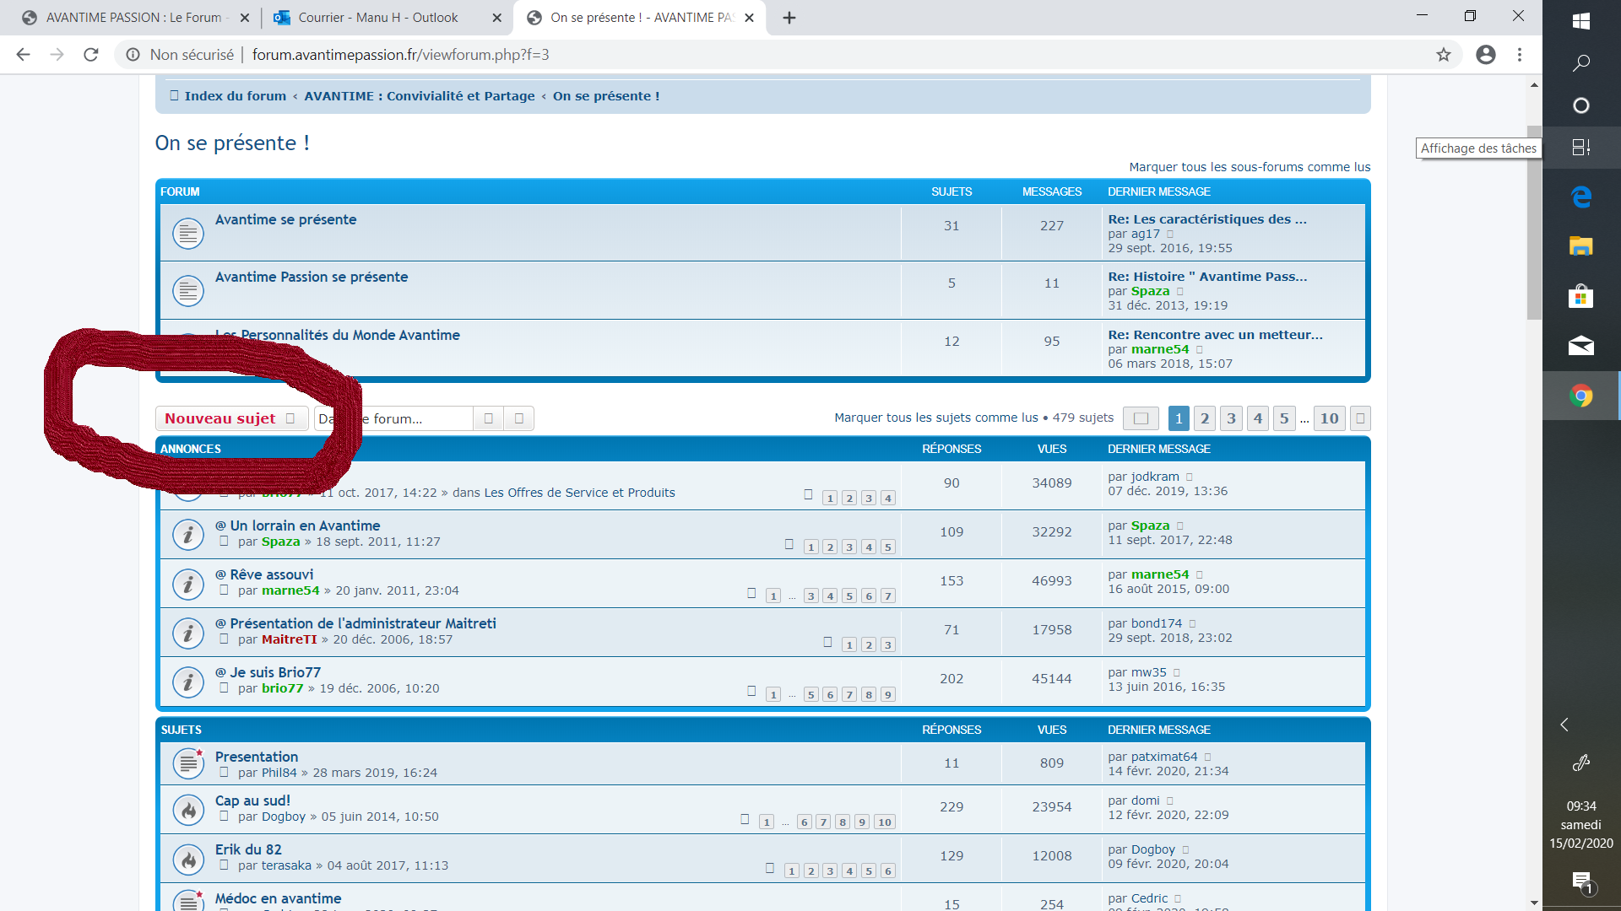Open the Microsoft Edge taskbar icon
The width and height of the screenshot is (1621, 911).
[x=1580, y=197]
